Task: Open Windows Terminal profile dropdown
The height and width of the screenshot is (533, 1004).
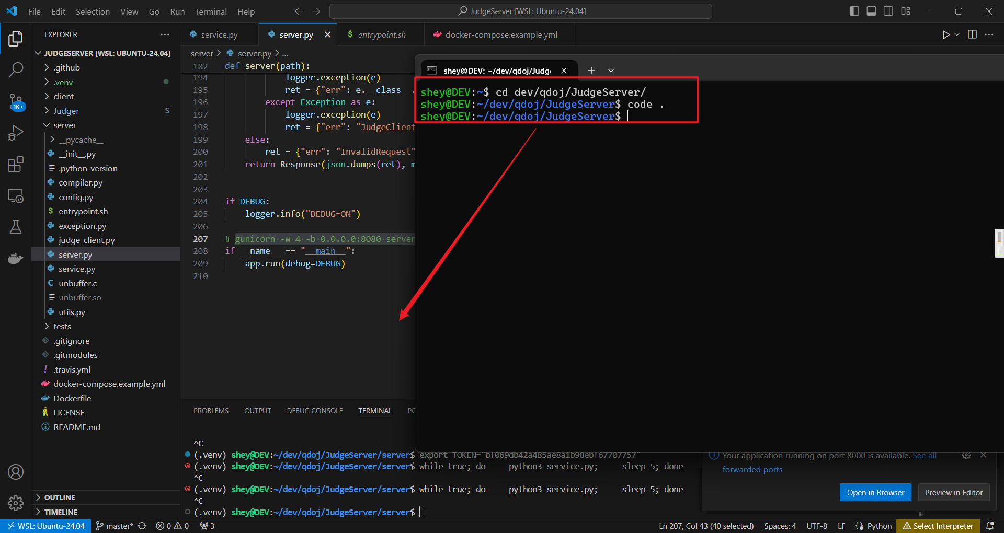Action: coord(611,71)
